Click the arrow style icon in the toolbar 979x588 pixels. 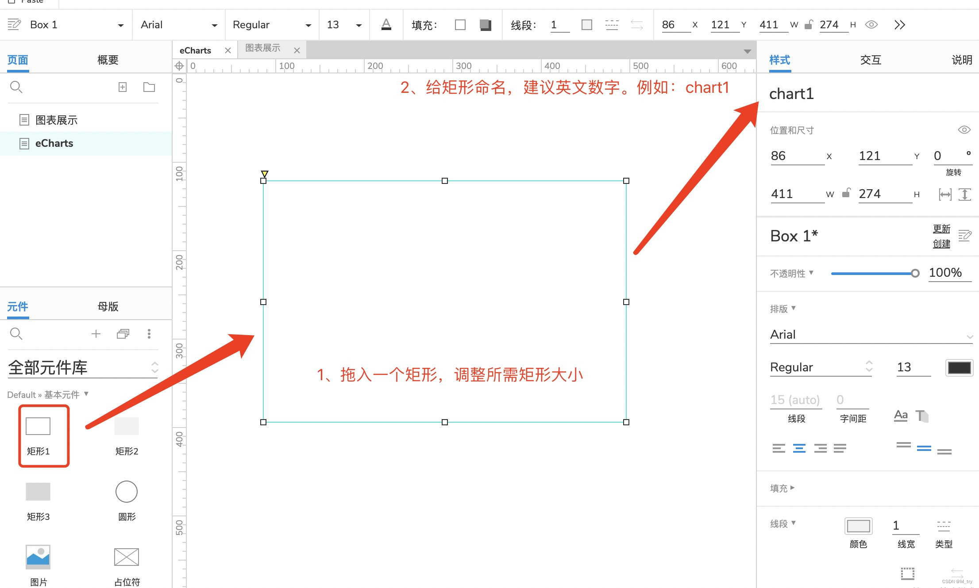point(636,25)
